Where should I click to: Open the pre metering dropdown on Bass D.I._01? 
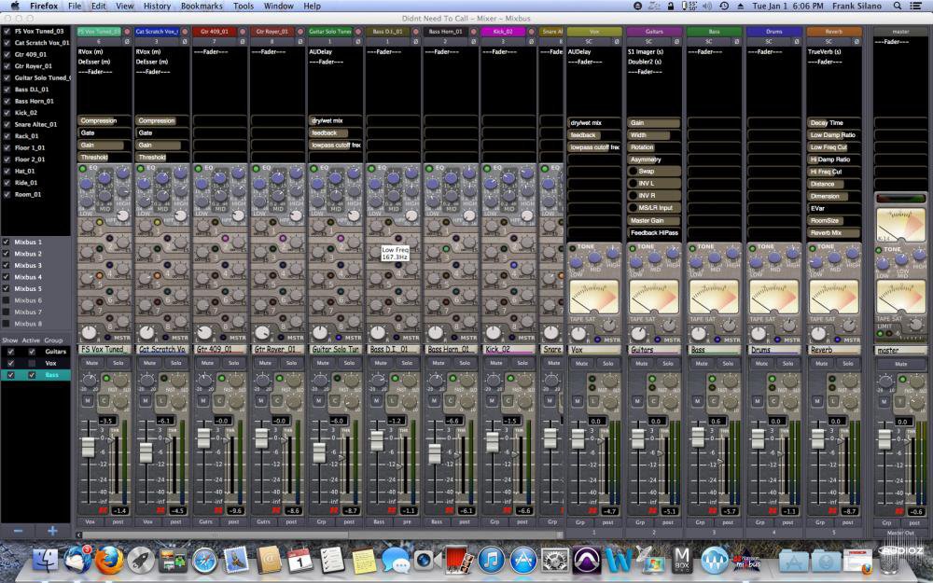point(407,522)
